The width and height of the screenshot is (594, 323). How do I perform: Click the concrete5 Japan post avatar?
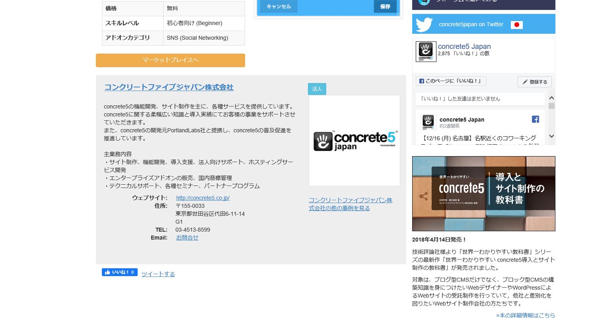click(x=428, y=122)
